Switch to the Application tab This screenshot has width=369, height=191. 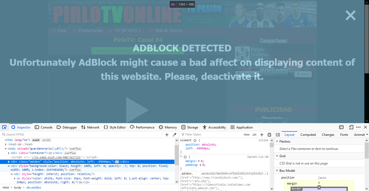coord(241,127)
